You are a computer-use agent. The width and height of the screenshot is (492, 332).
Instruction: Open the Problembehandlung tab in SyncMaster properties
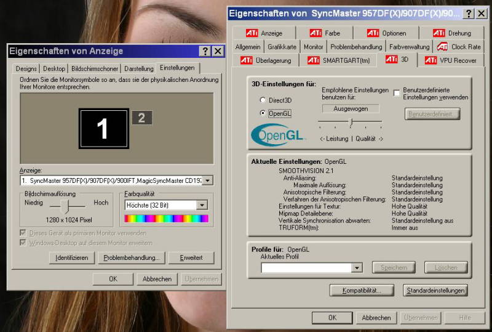click(x=356, y=47)
